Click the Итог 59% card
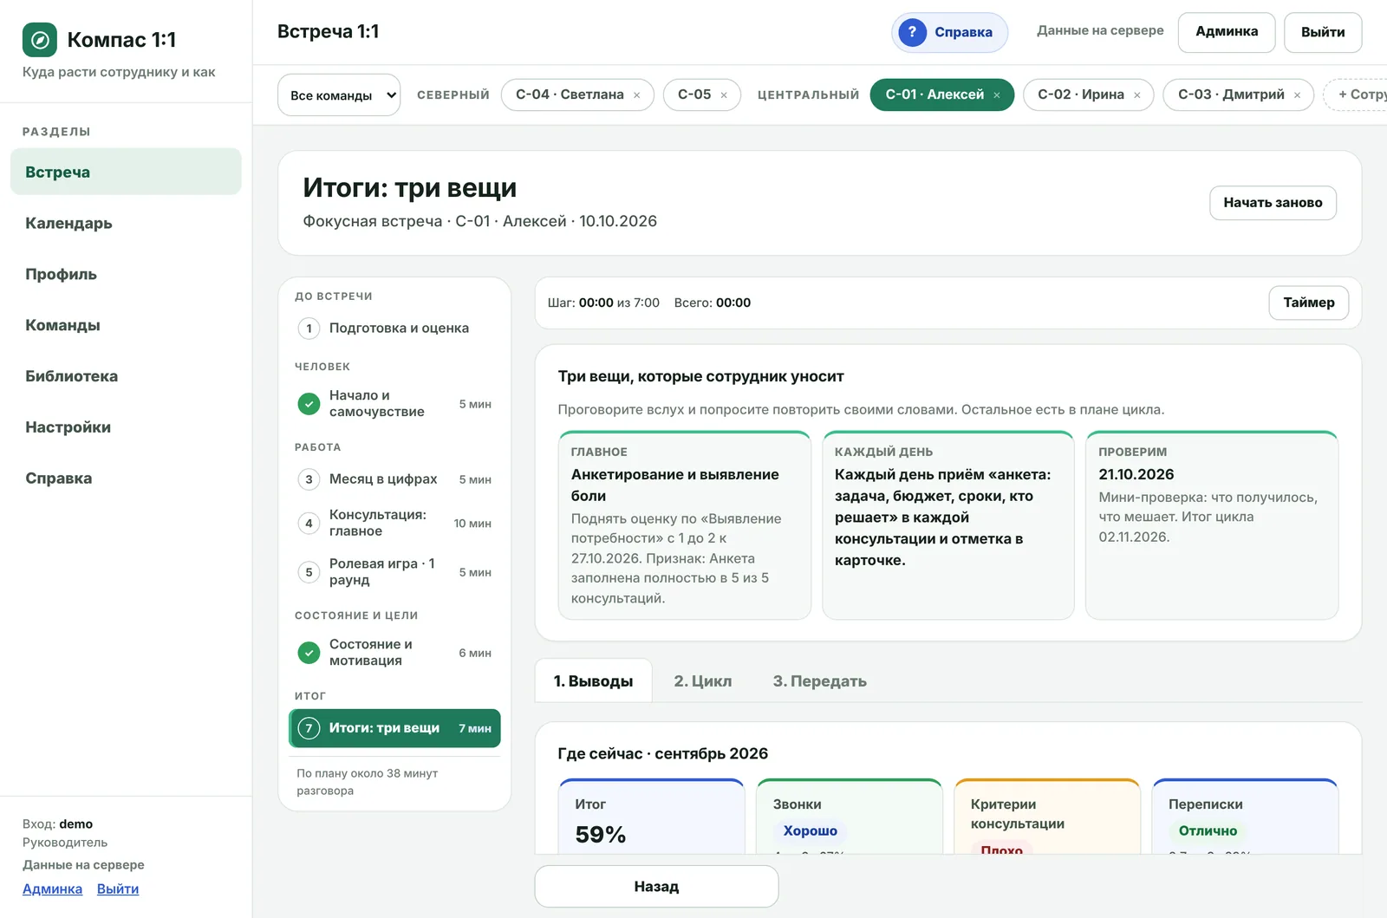This screenshot has width=1387, height=918. pyautogui.click(x=652, y=817)
